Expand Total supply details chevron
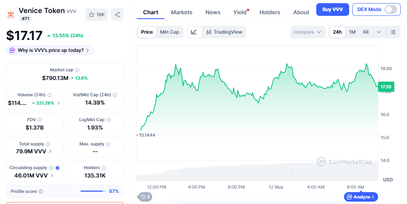The image size is (407, 204). point(50,151)
